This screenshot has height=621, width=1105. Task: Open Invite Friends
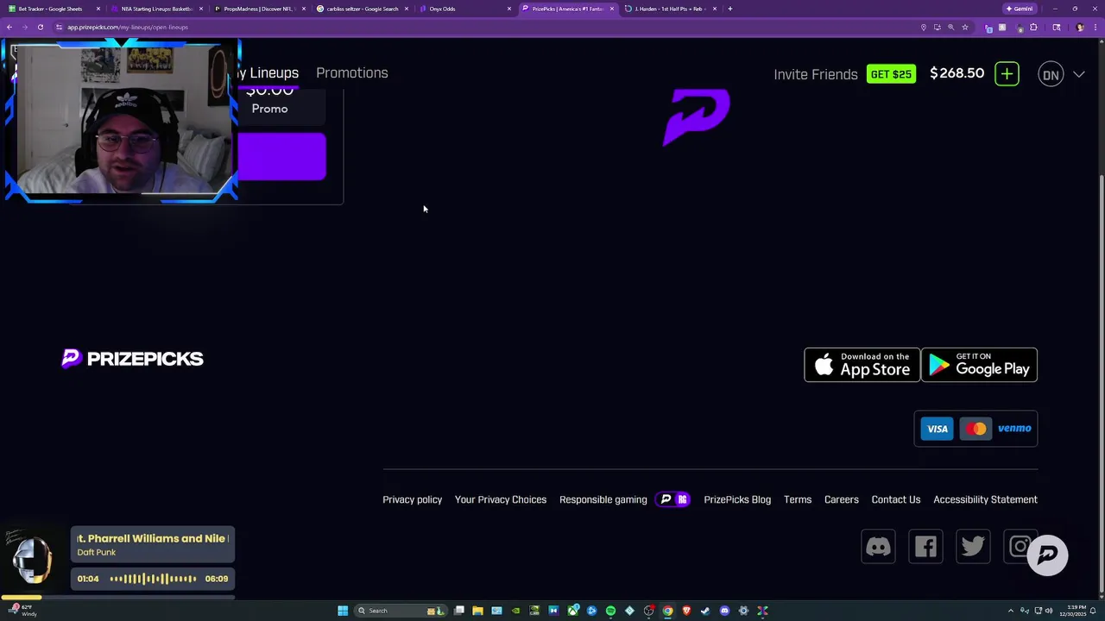(815, 74)
